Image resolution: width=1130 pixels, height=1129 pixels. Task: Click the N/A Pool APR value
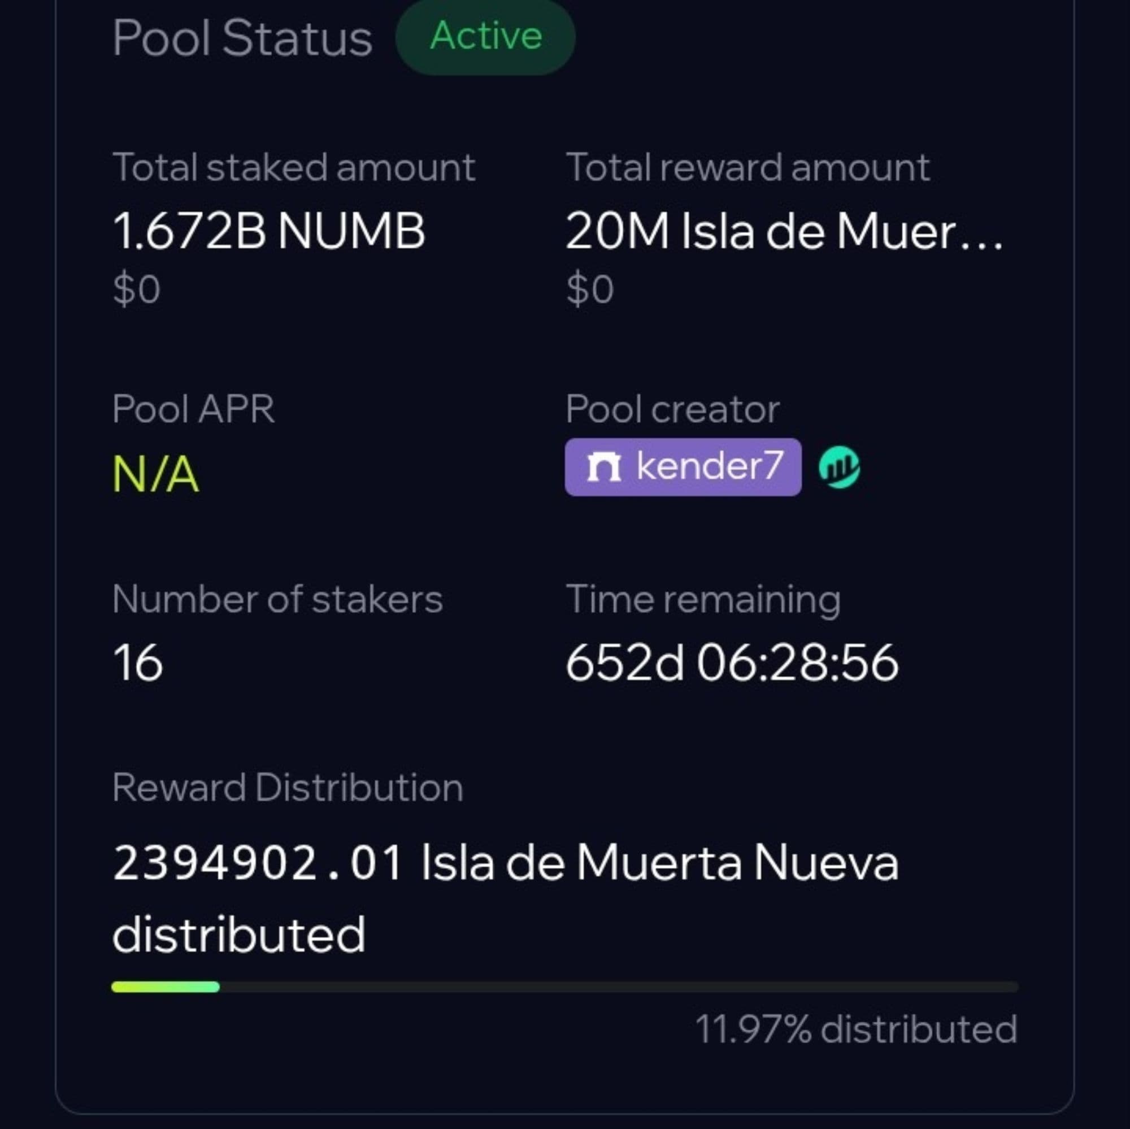click(155, 474)
